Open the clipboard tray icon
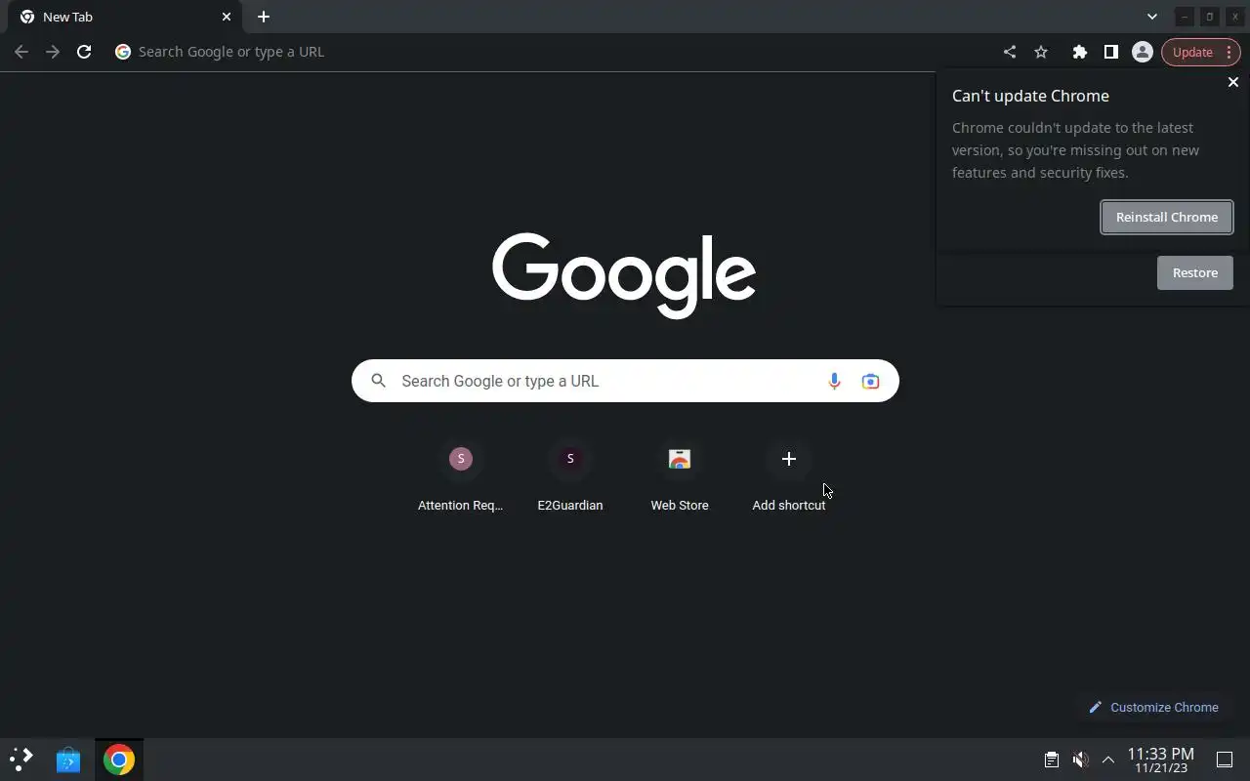The height and width of the screenshot is (781, 1250). point(1052,760)
